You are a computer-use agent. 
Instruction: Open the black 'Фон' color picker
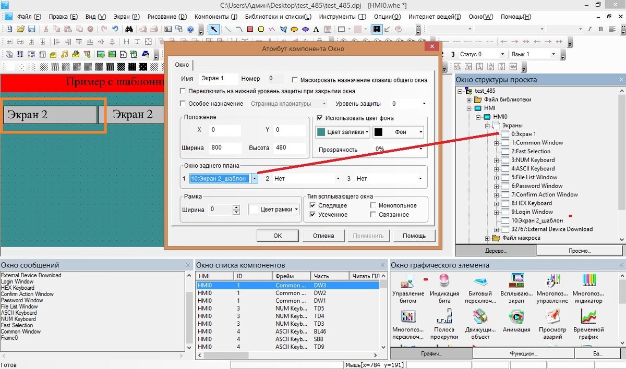(x=399, y=132)
